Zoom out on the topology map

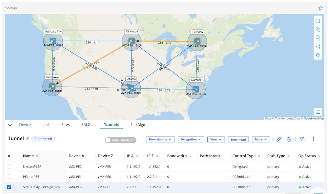318,38
